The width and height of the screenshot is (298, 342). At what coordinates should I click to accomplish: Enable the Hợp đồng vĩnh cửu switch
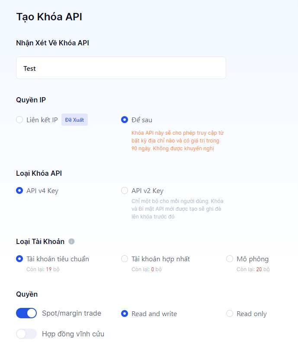(26, 334)
